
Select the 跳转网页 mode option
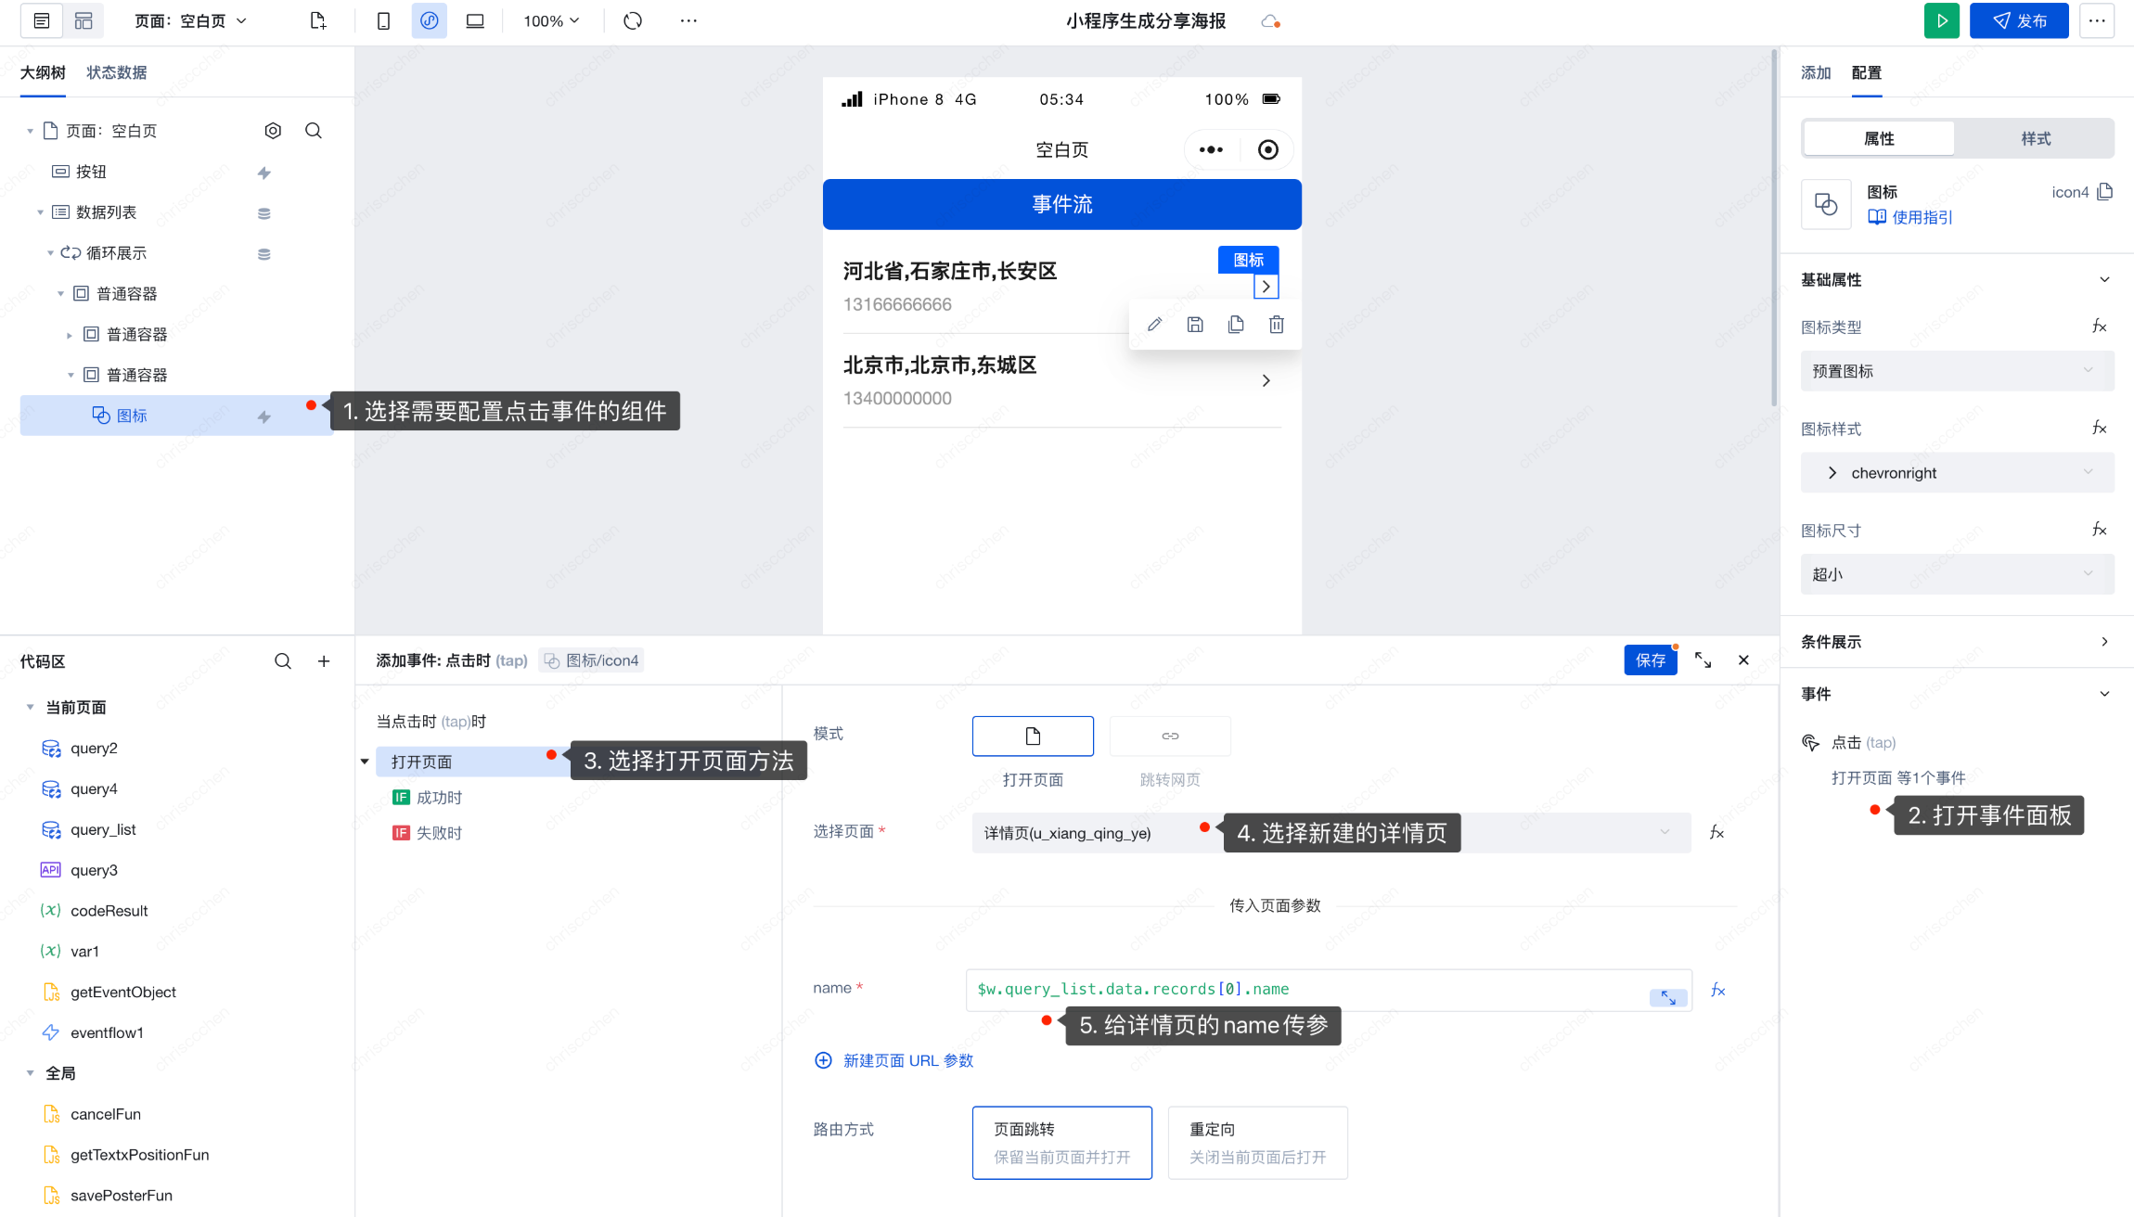click(1170, 737)
